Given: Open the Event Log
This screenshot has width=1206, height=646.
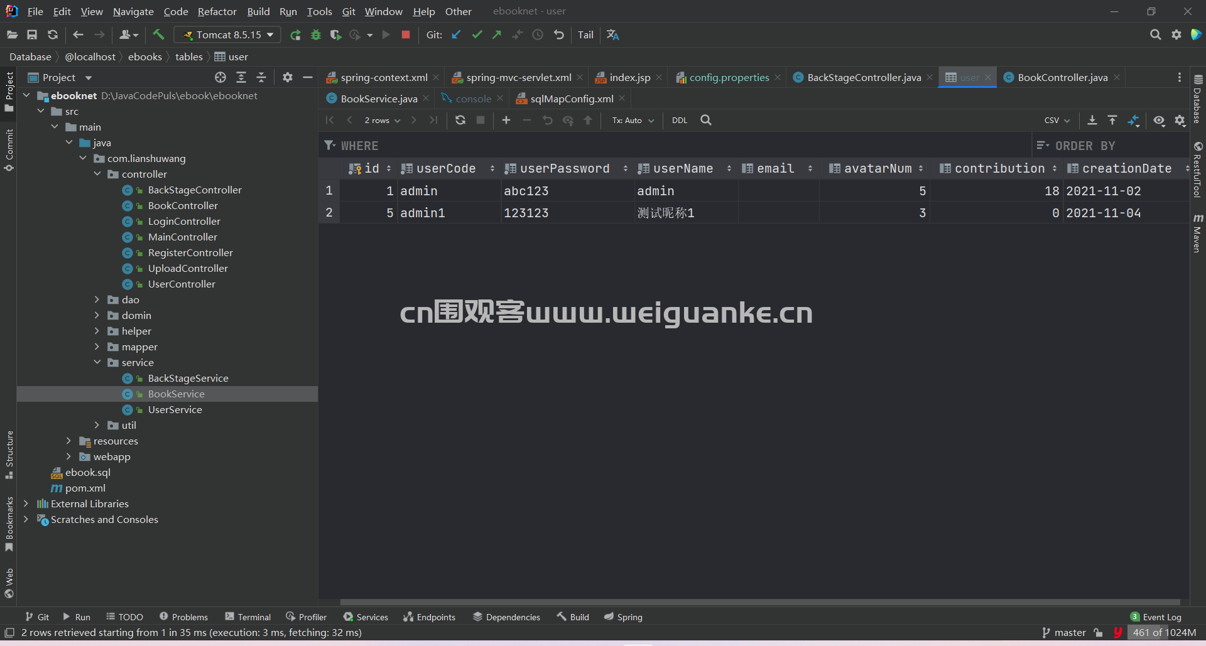Looking at the screenshot, I should [x=1156, y=617].
